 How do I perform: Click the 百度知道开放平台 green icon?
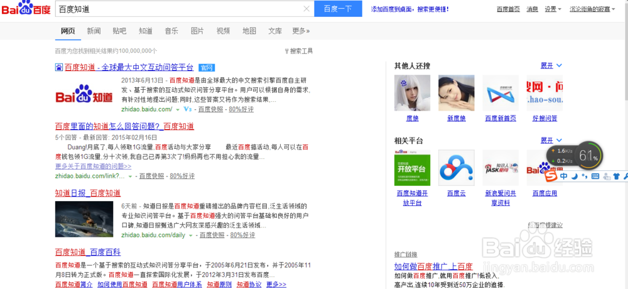(x=412, y=168)
